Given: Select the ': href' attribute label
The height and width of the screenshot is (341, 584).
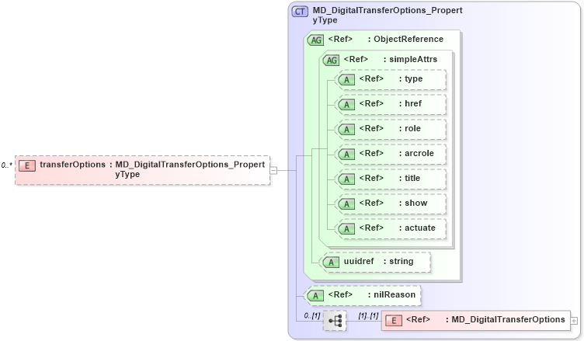Looking at the screenshot, I should click(x=411, y=103).
